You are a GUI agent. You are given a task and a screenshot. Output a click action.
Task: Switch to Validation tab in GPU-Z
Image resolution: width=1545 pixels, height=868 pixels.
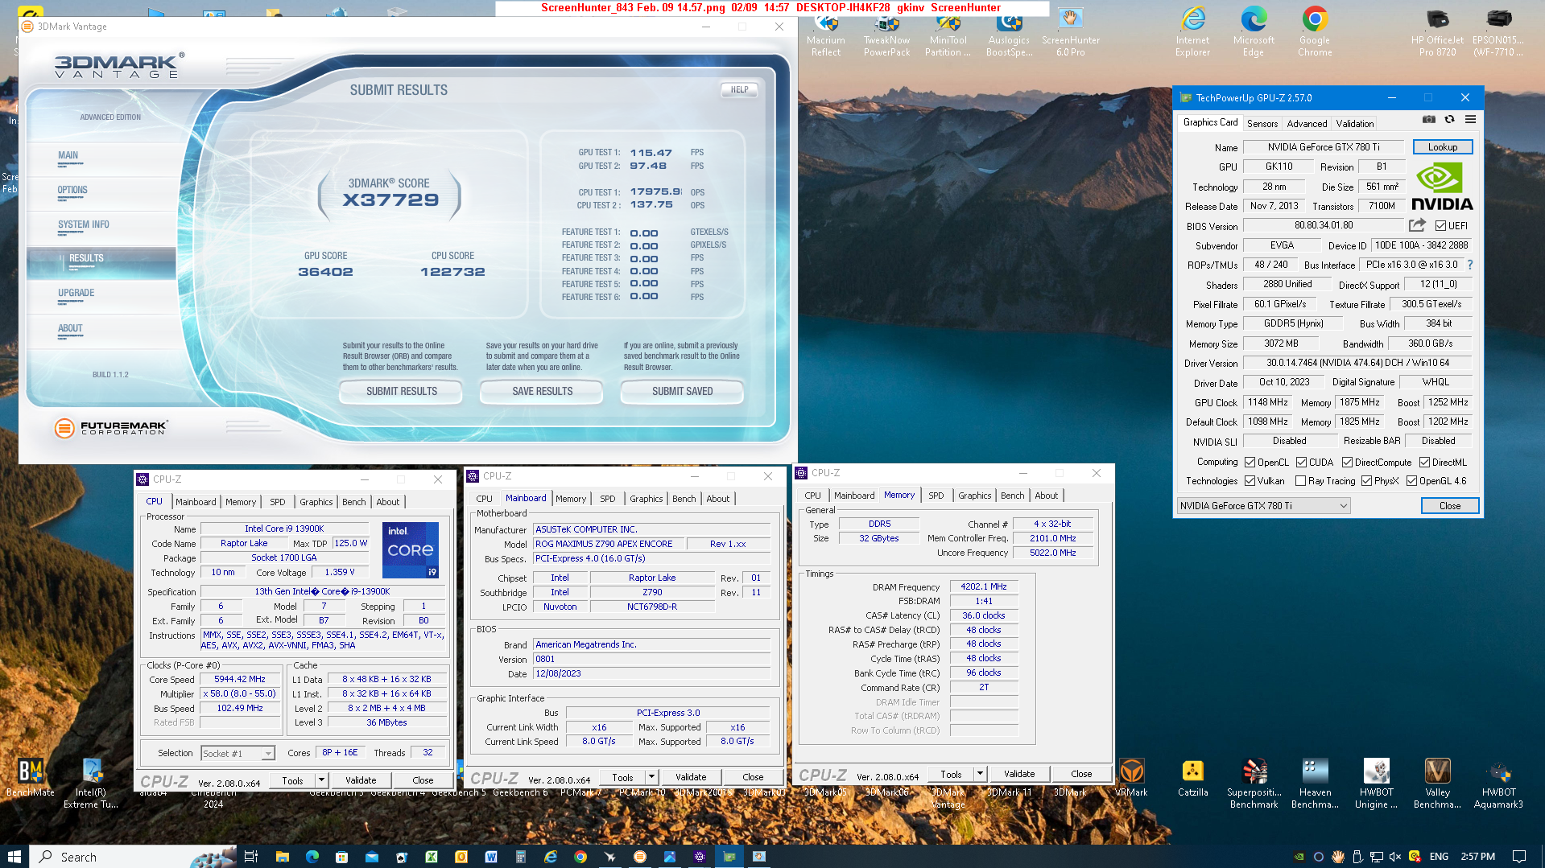[x=1354, y=124]
